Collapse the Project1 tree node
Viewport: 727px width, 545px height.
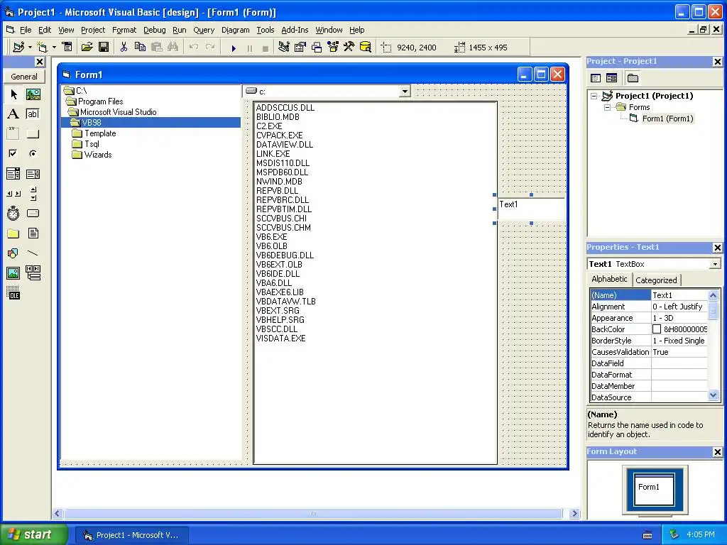click(594, 96)
